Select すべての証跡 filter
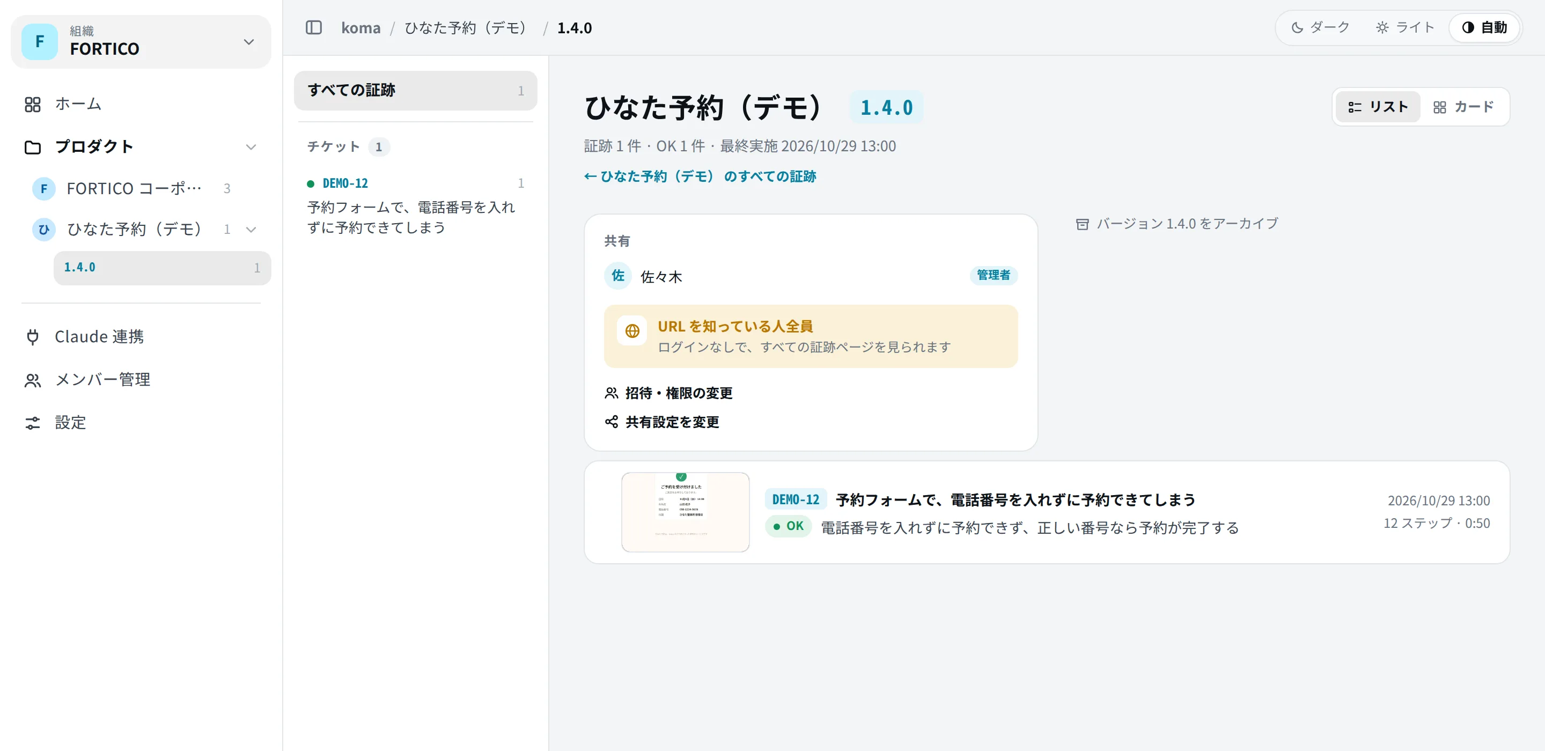 (x=415, y=90)
